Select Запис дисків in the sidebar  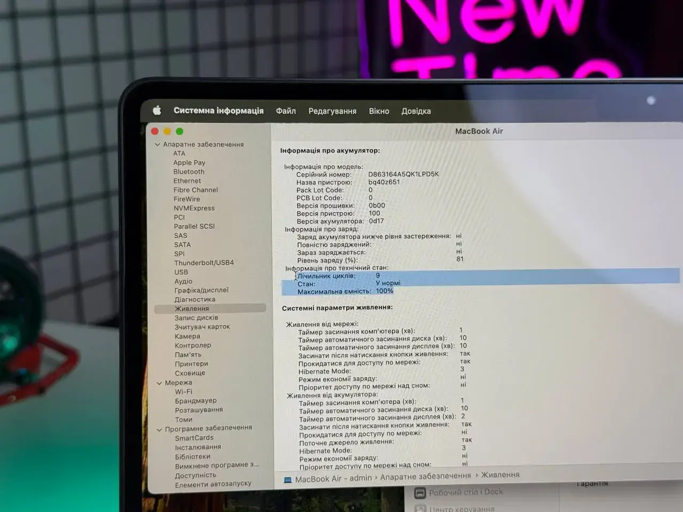[196, 318]
